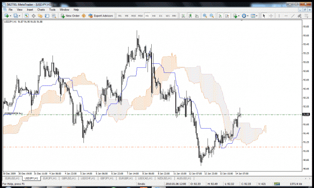Select the MN timeframe
This screenshot has height=188, width=314.
174,16
